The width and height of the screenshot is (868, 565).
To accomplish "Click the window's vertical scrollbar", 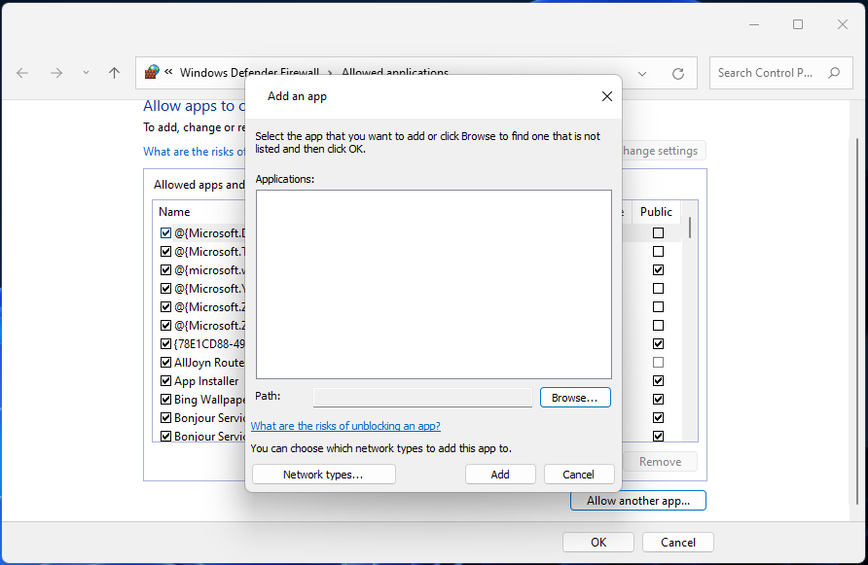I will point(856,321).
